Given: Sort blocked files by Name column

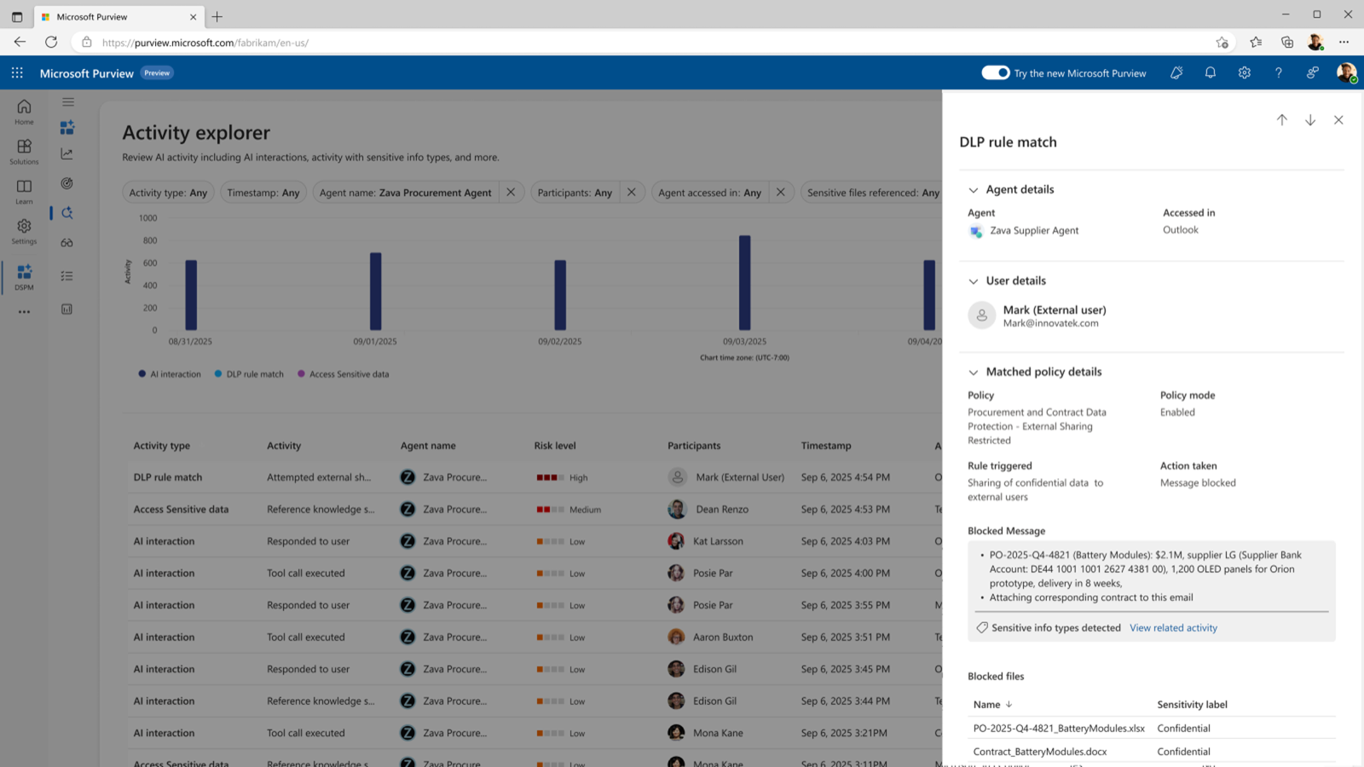Looking at the screenshot, I should pos(993,705).
